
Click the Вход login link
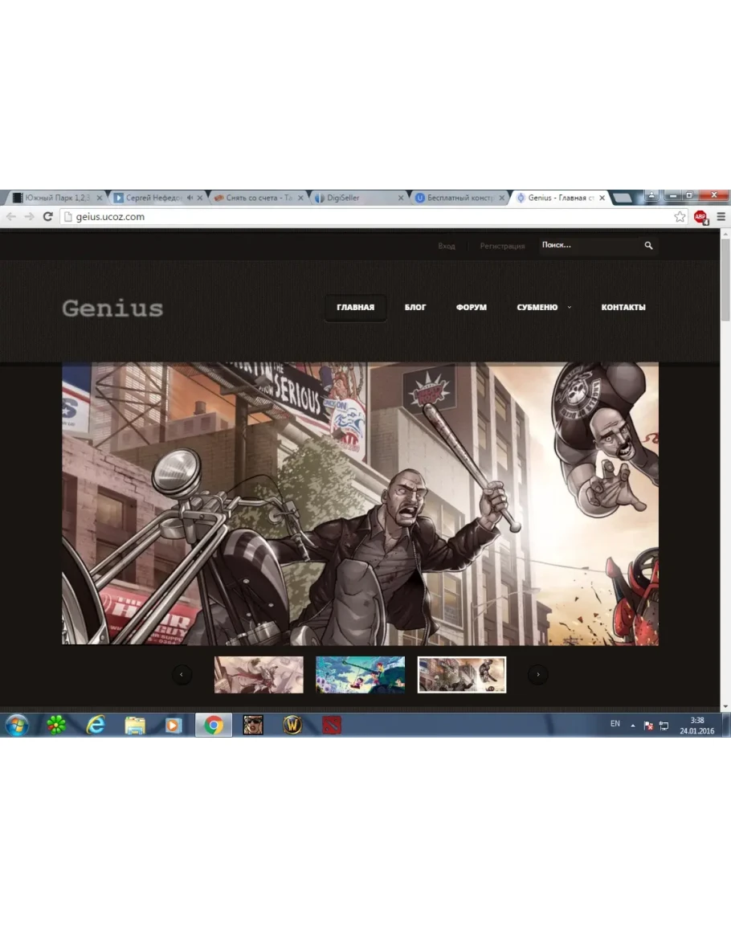[x=447, y=246]
